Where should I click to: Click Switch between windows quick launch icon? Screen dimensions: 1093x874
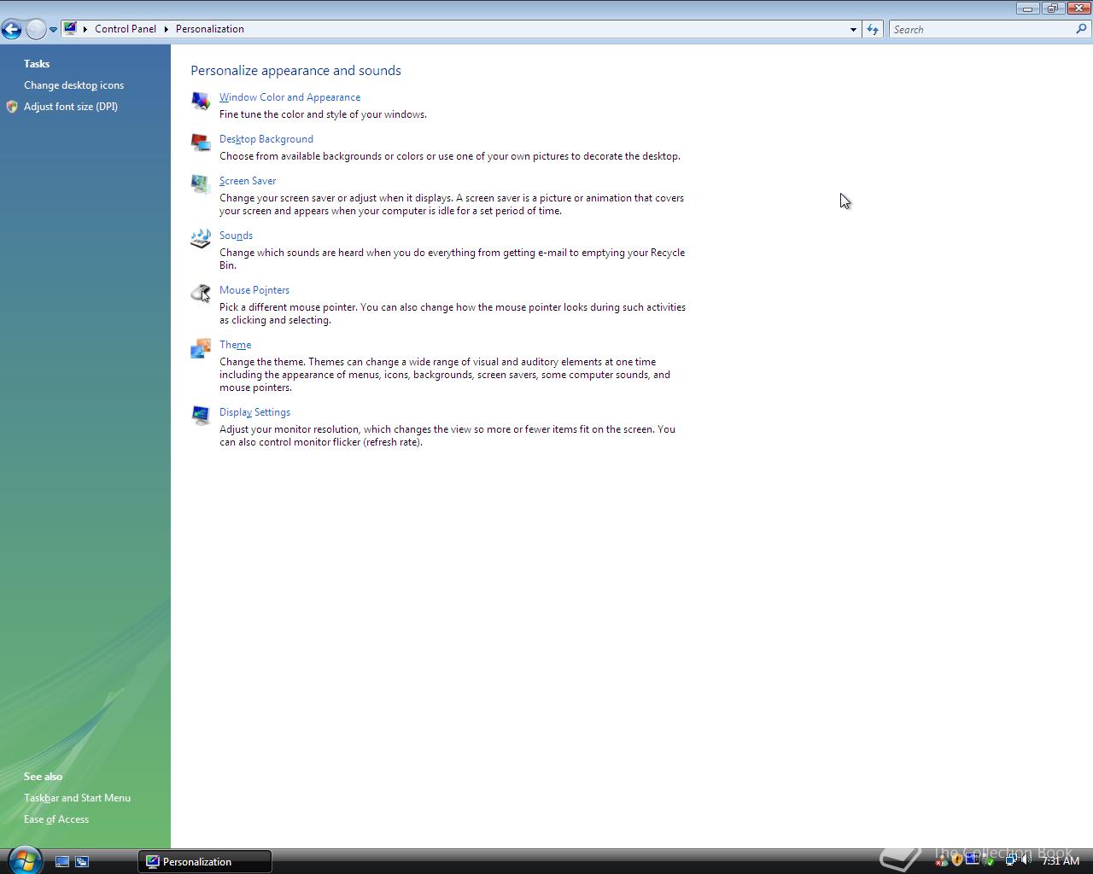82,862
